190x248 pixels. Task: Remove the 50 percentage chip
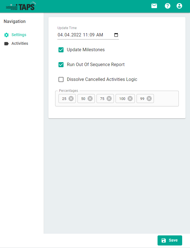(90, 99)
